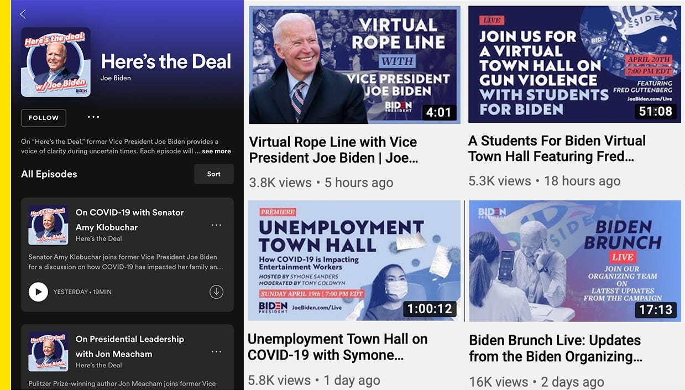Screen dimensions: 685x390
Task: Follow the Here's the Deal podcast
Action: pos(44,118)
